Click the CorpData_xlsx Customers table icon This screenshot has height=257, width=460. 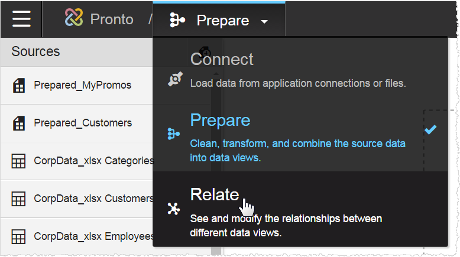pyautogui.click(x=19, y=199)
